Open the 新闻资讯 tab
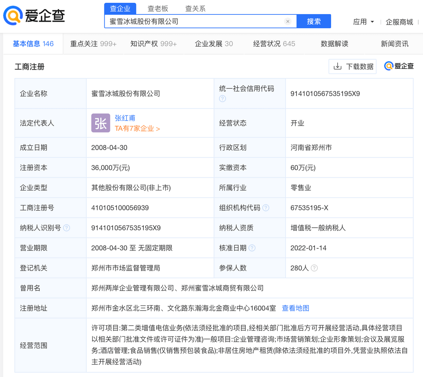 (394, 44)
